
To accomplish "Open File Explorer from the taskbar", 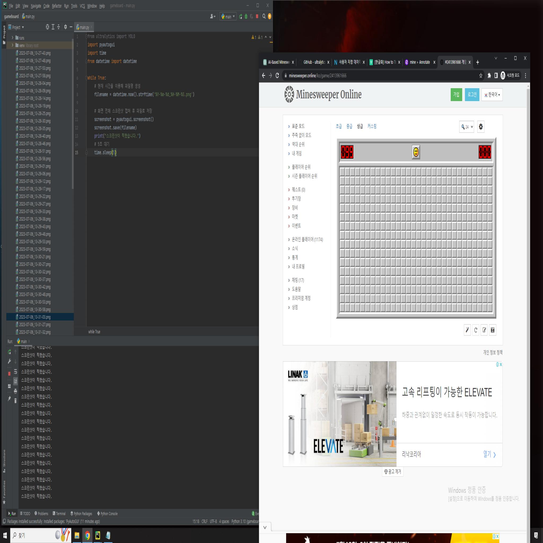I will coord(77,535).
